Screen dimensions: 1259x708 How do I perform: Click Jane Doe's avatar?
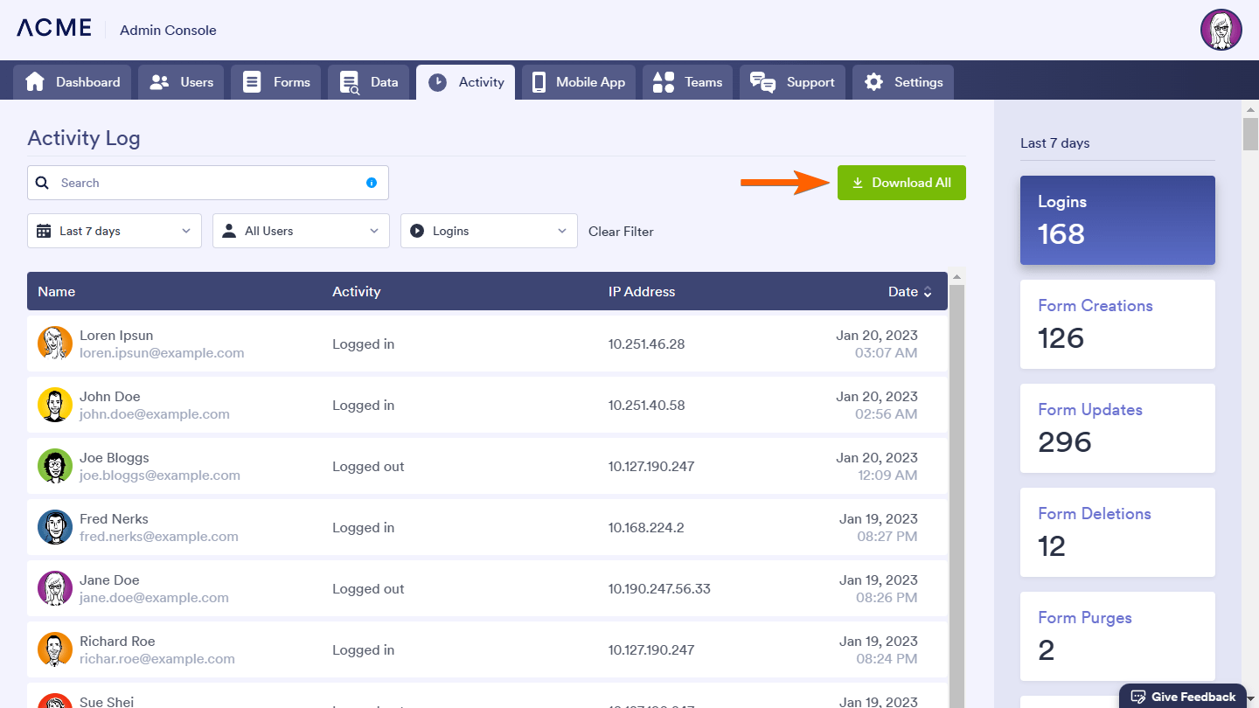55,588
